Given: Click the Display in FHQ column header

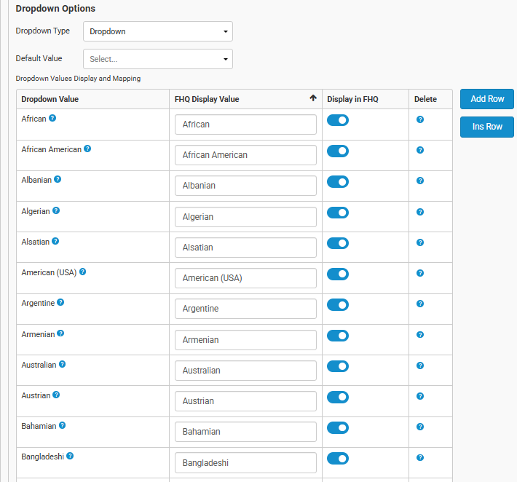Looking at the screenshot, I should coord(353,99).
